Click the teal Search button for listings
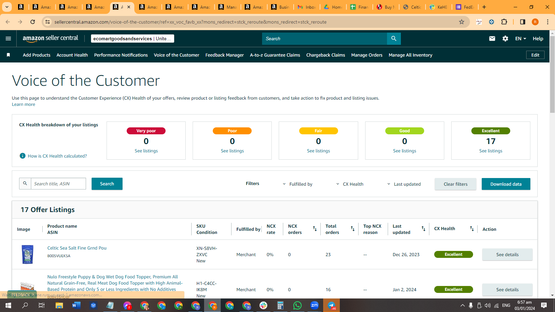Screen dimensions: 555x312 click(x=107, y=184)
